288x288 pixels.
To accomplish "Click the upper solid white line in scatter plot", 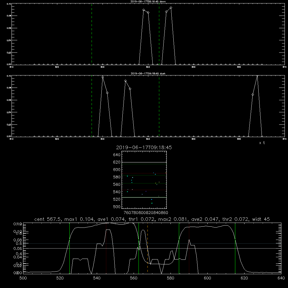I will pyautogui.click(x=144, y=162).
